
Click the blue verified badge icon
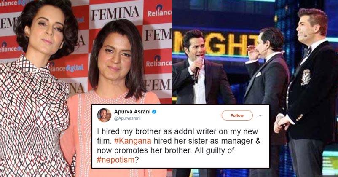[154, 112]
